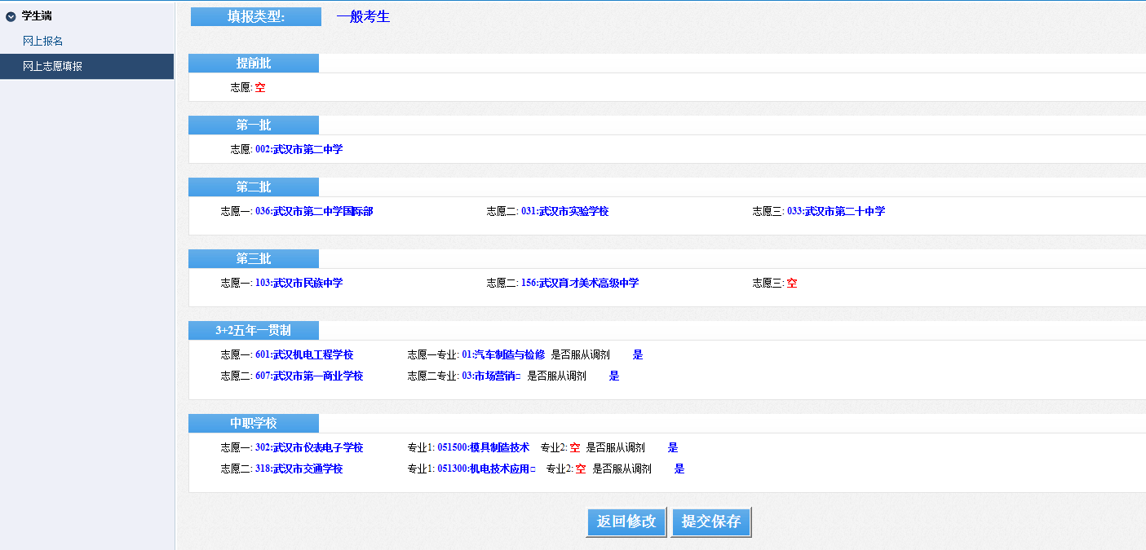The image size is (1146, 550).
Task: Click 318:武汉市交通学校 choice
Action: (x=299, y=469)
